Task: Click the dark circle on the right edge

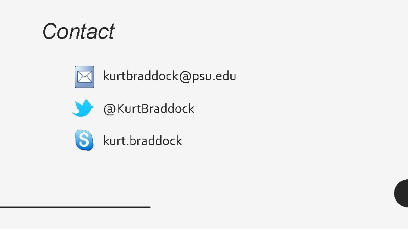Action: point(402,193)
